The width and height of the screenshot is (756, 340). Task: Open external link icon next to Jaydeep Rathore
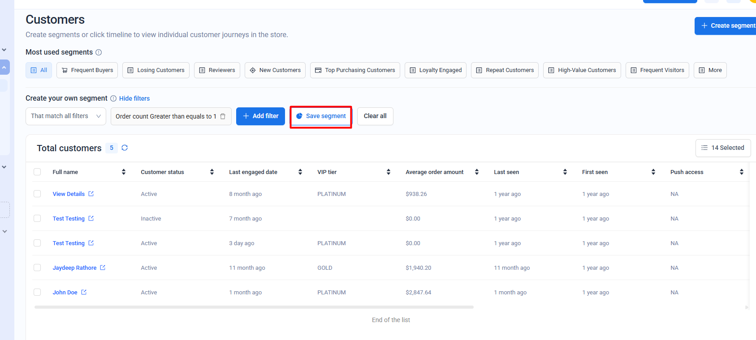(103, 268)
